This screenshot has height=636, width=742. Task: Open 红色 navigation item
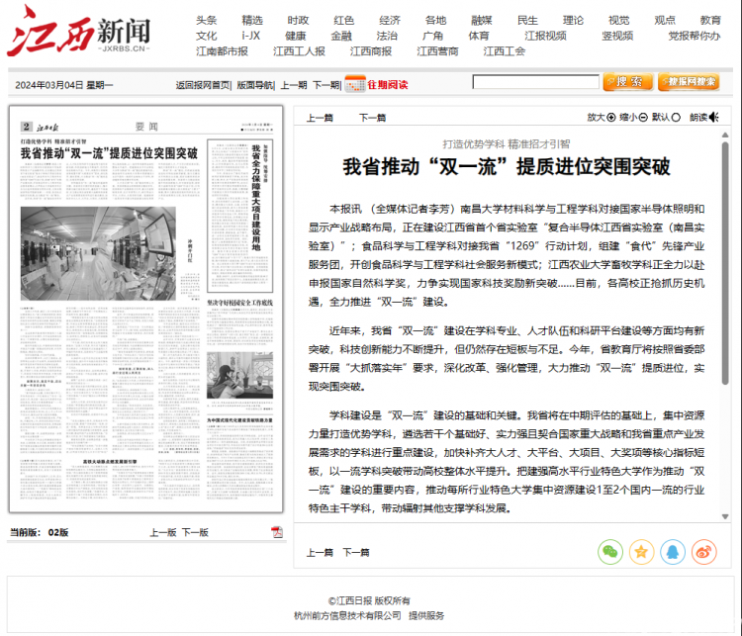(343, 21)
